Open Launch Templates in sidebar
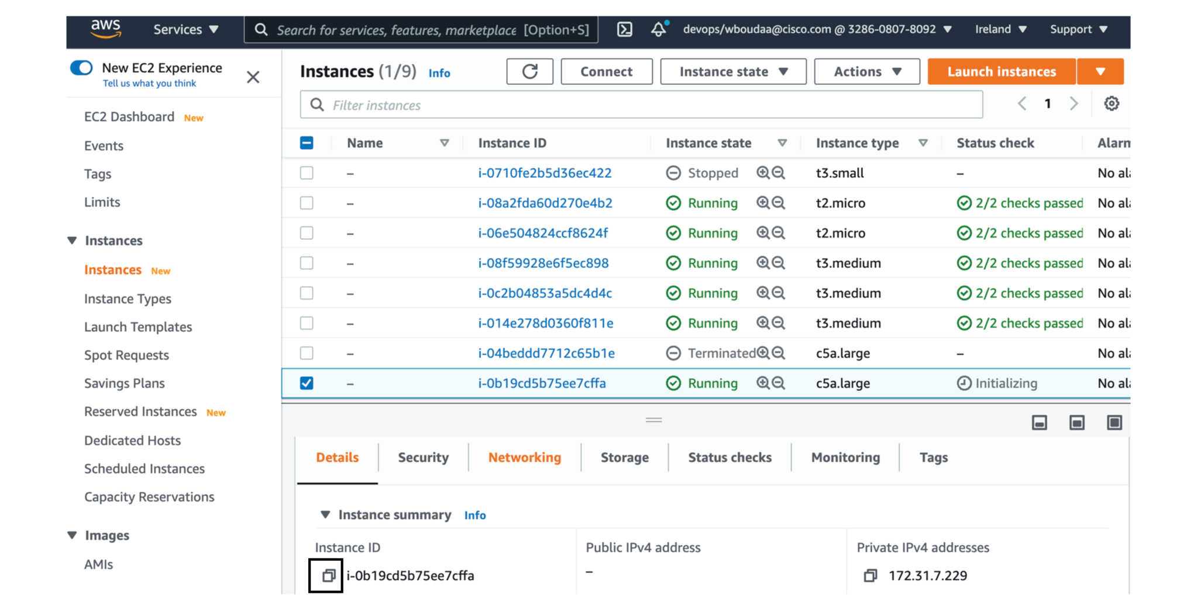Viewport: 1197px width, 611px height. [x=138, y=327]
